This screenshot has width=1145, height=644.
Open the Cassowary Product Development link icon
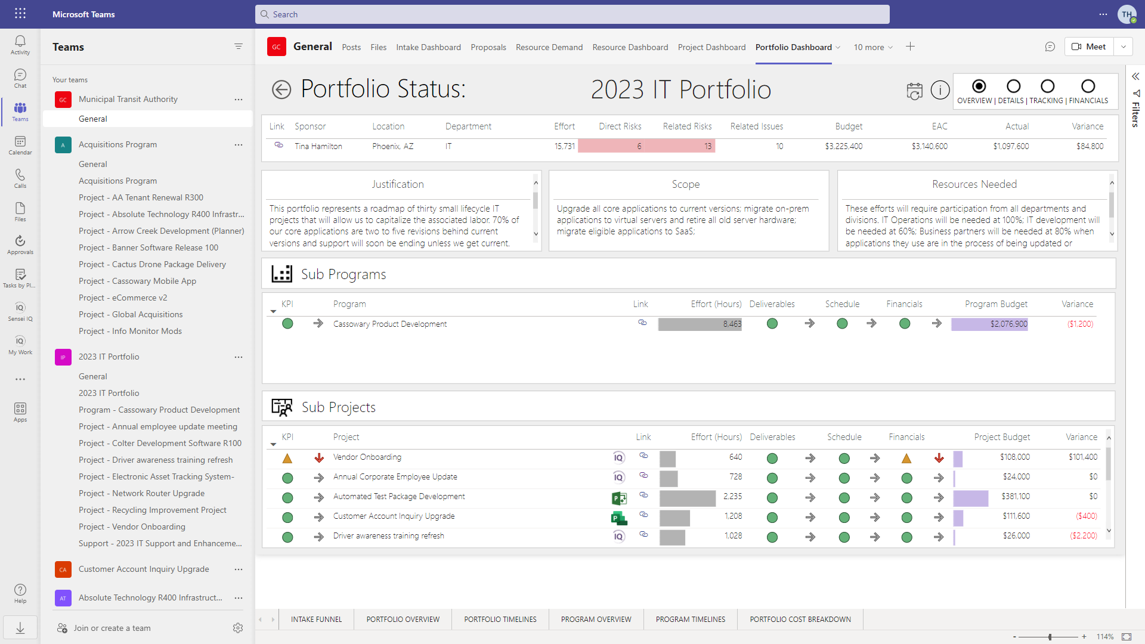pos(642,323)
